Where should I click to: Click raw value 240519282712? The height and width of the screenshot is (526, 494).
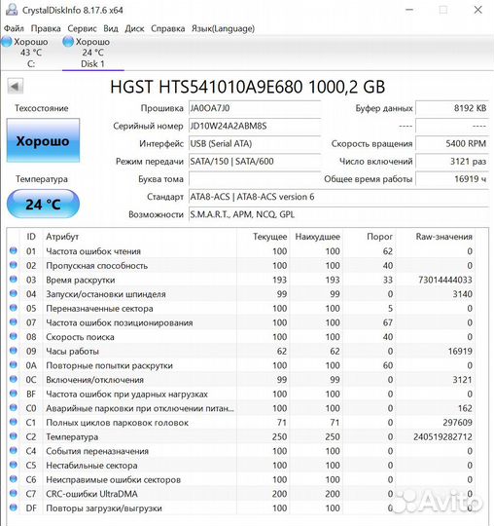pos(442,436)
